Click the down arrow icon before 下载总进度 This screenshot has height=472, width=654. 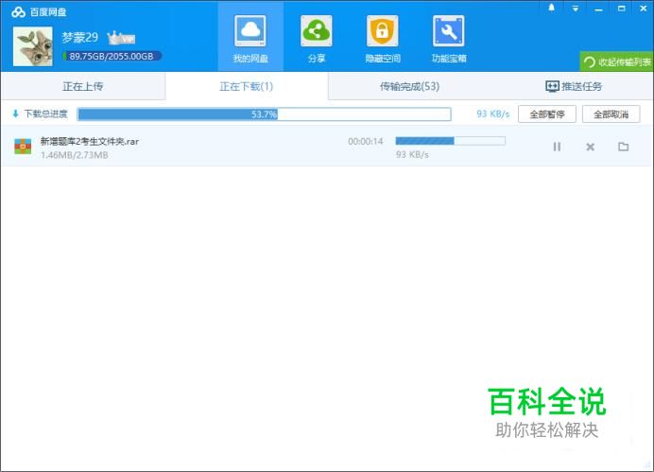[x=15, y=114]
